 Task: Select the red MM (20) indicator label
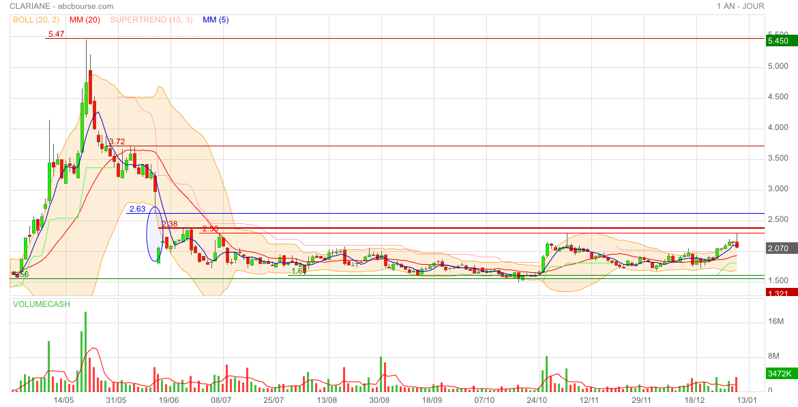pyautogui.click(x=85, y=20)
